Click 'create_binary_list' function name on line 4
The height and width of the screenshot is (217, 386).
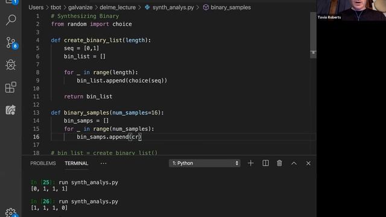click(x=93, y=40)
